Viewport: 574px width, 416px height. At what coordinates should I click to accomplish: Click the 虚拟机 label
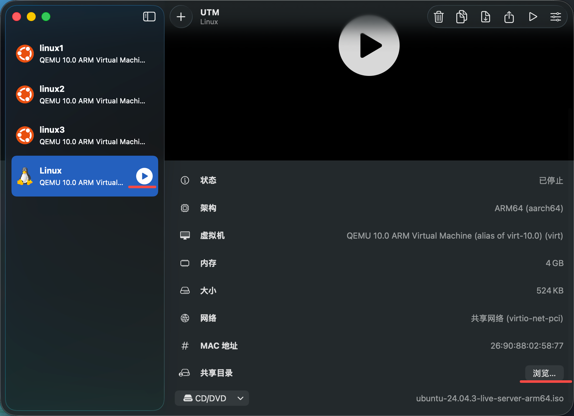[212, 235]
